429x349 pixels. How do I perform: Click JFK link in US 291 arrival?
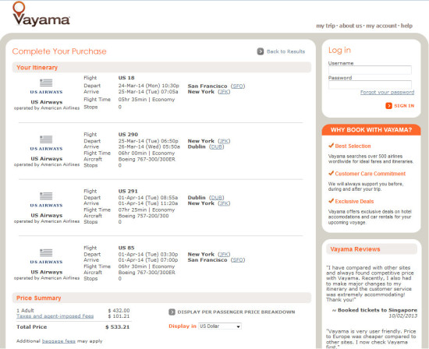tap(224, 203)
